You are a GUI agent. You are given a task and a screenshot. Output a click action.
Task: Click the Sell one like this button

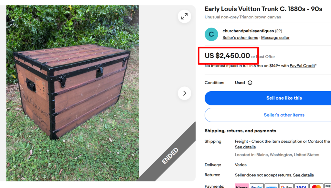(x=284, y=98)
